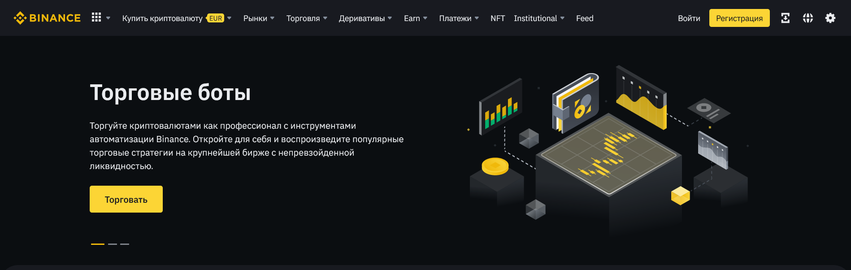Open the settings gear icon
The height and width of the screenshot is (270, 851).
[x=830, y=18]
